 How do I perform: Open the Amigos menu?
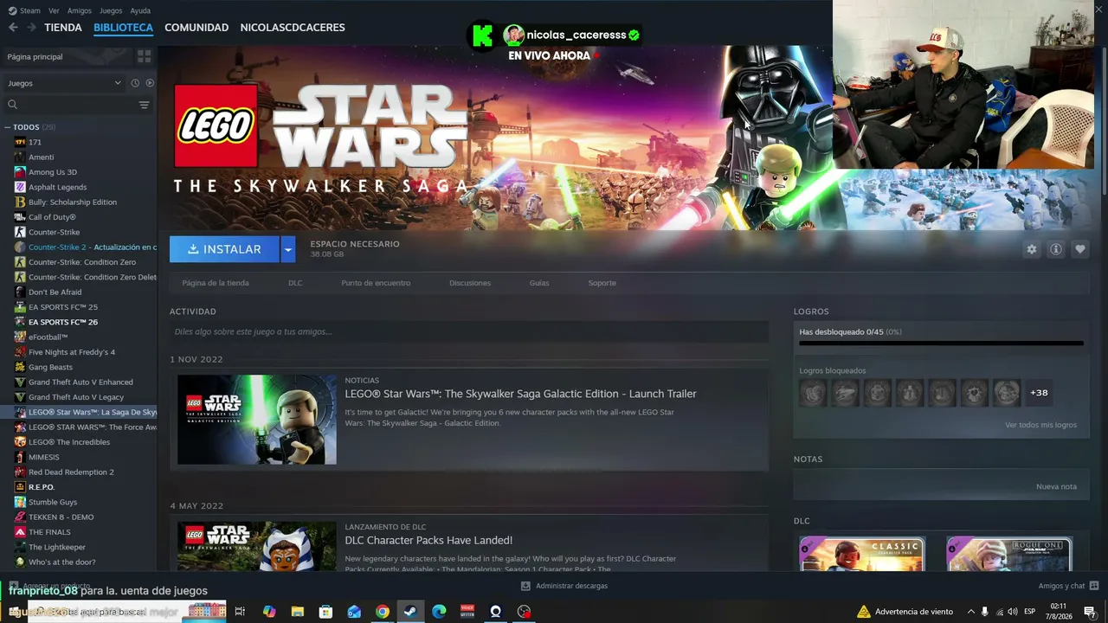click(80, 10)
